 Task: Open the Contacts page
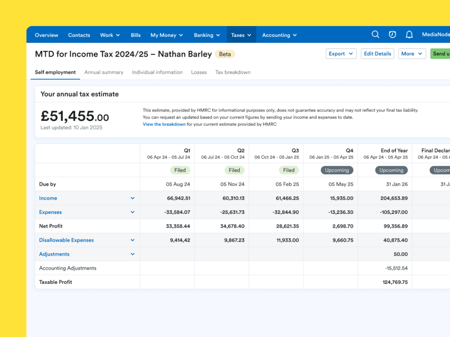[x=79, y=35]
